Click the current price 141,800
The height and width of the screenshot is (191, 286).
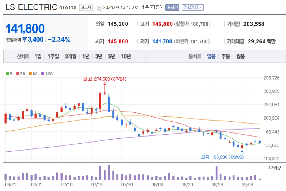click(25, 29)
